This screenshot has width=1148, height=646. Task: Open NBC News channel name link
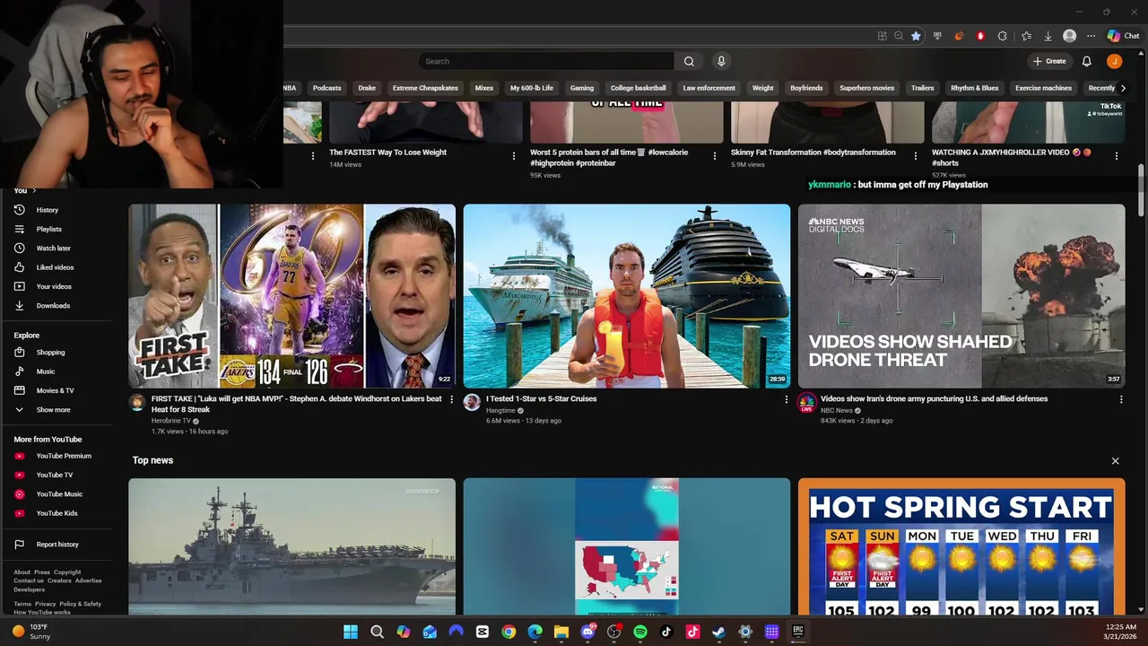(x=837, y=410)
